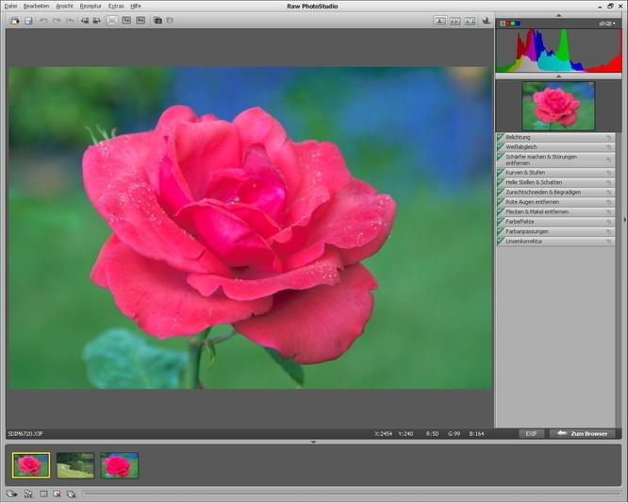628x503 pixels.
Task: Toggle the Weißabgleich checkmark
Action: (x=501, y=147)
